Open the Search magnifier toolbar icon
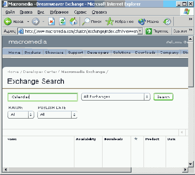The height and width of the screenshot is (175, 195). [x=86, y=21]
